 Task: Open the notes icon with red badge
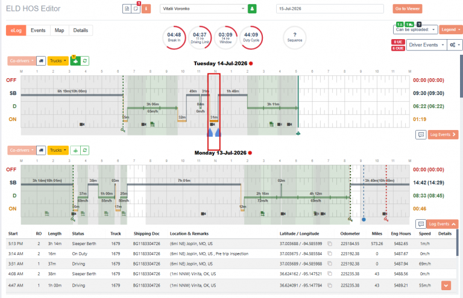click(136, 9)
